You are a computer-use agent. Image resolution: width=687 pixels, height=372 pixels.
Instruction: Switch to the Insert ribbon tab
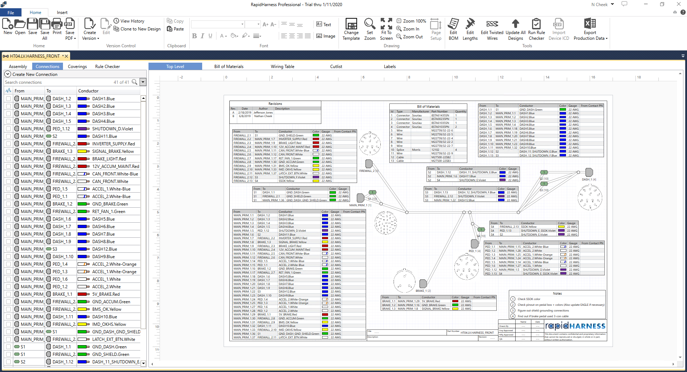click(x=62, y=13)
